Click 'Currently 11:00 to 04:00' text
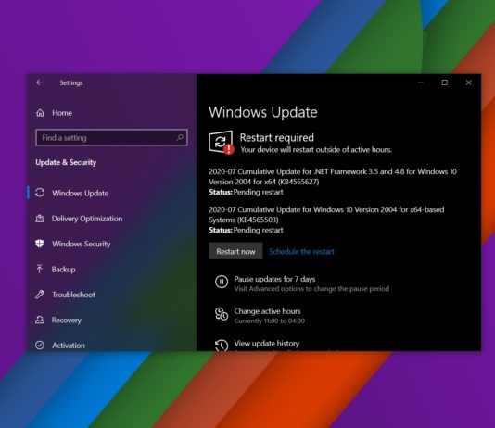Screen dimensions: 495x428 pos(270,321)
